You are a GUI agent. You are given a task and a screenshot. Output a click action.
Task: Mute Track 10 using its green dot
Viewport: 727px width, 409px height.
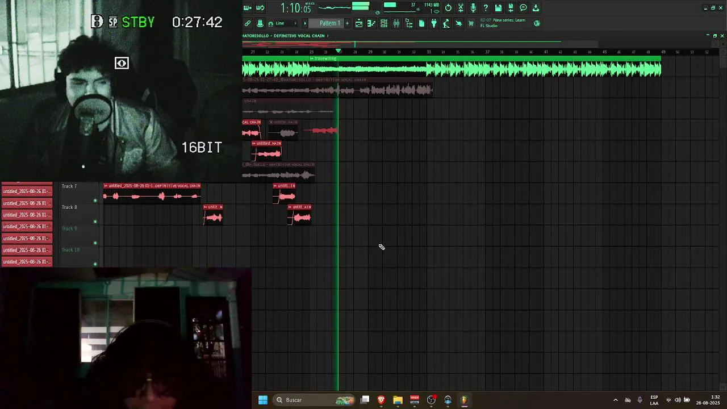coord(95,264)
